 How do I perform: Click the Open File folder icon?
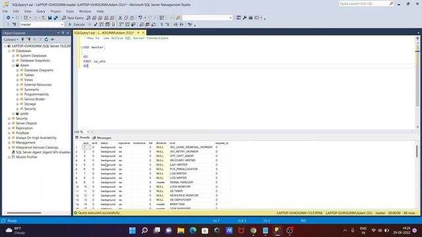click(44, 18)
